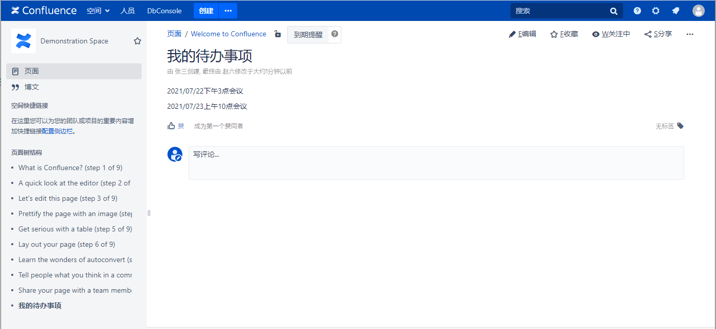Click the page restrictions unlock icon
Viewport: 716px width, 329px height.
pyautogui.click(x=278, y=34)
